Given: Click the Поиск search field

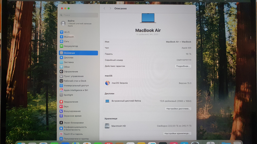Looking at the screenshot, I should click(x=79, y=15).
